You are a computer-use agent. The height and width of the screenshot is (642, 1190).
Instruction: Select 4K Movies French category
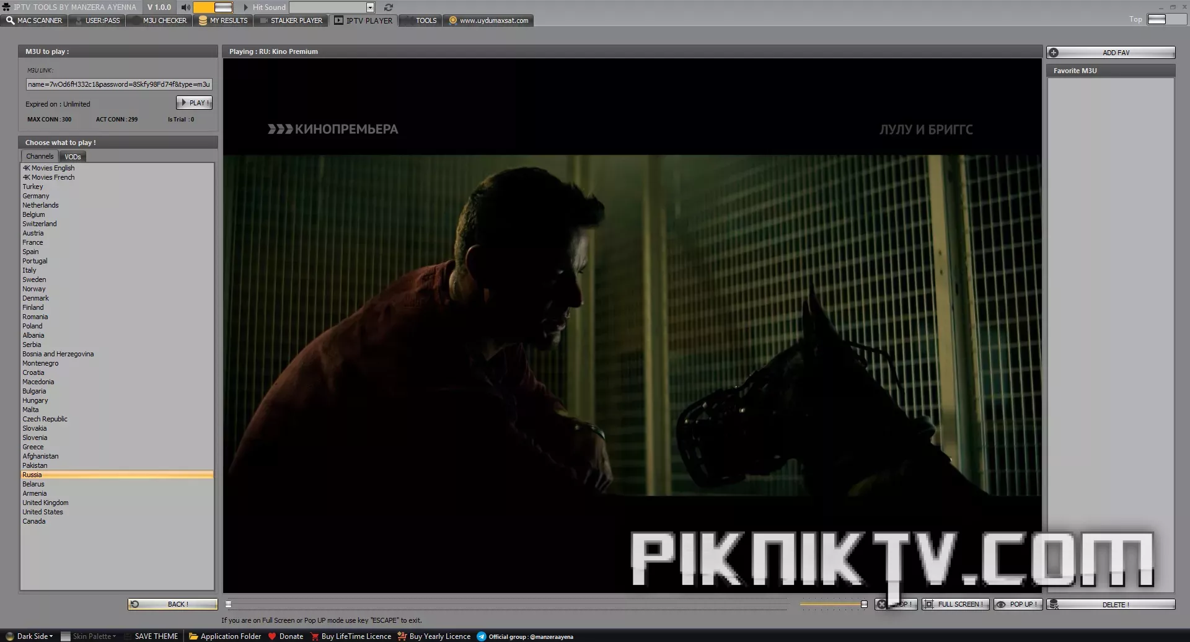tap(117, 177)
